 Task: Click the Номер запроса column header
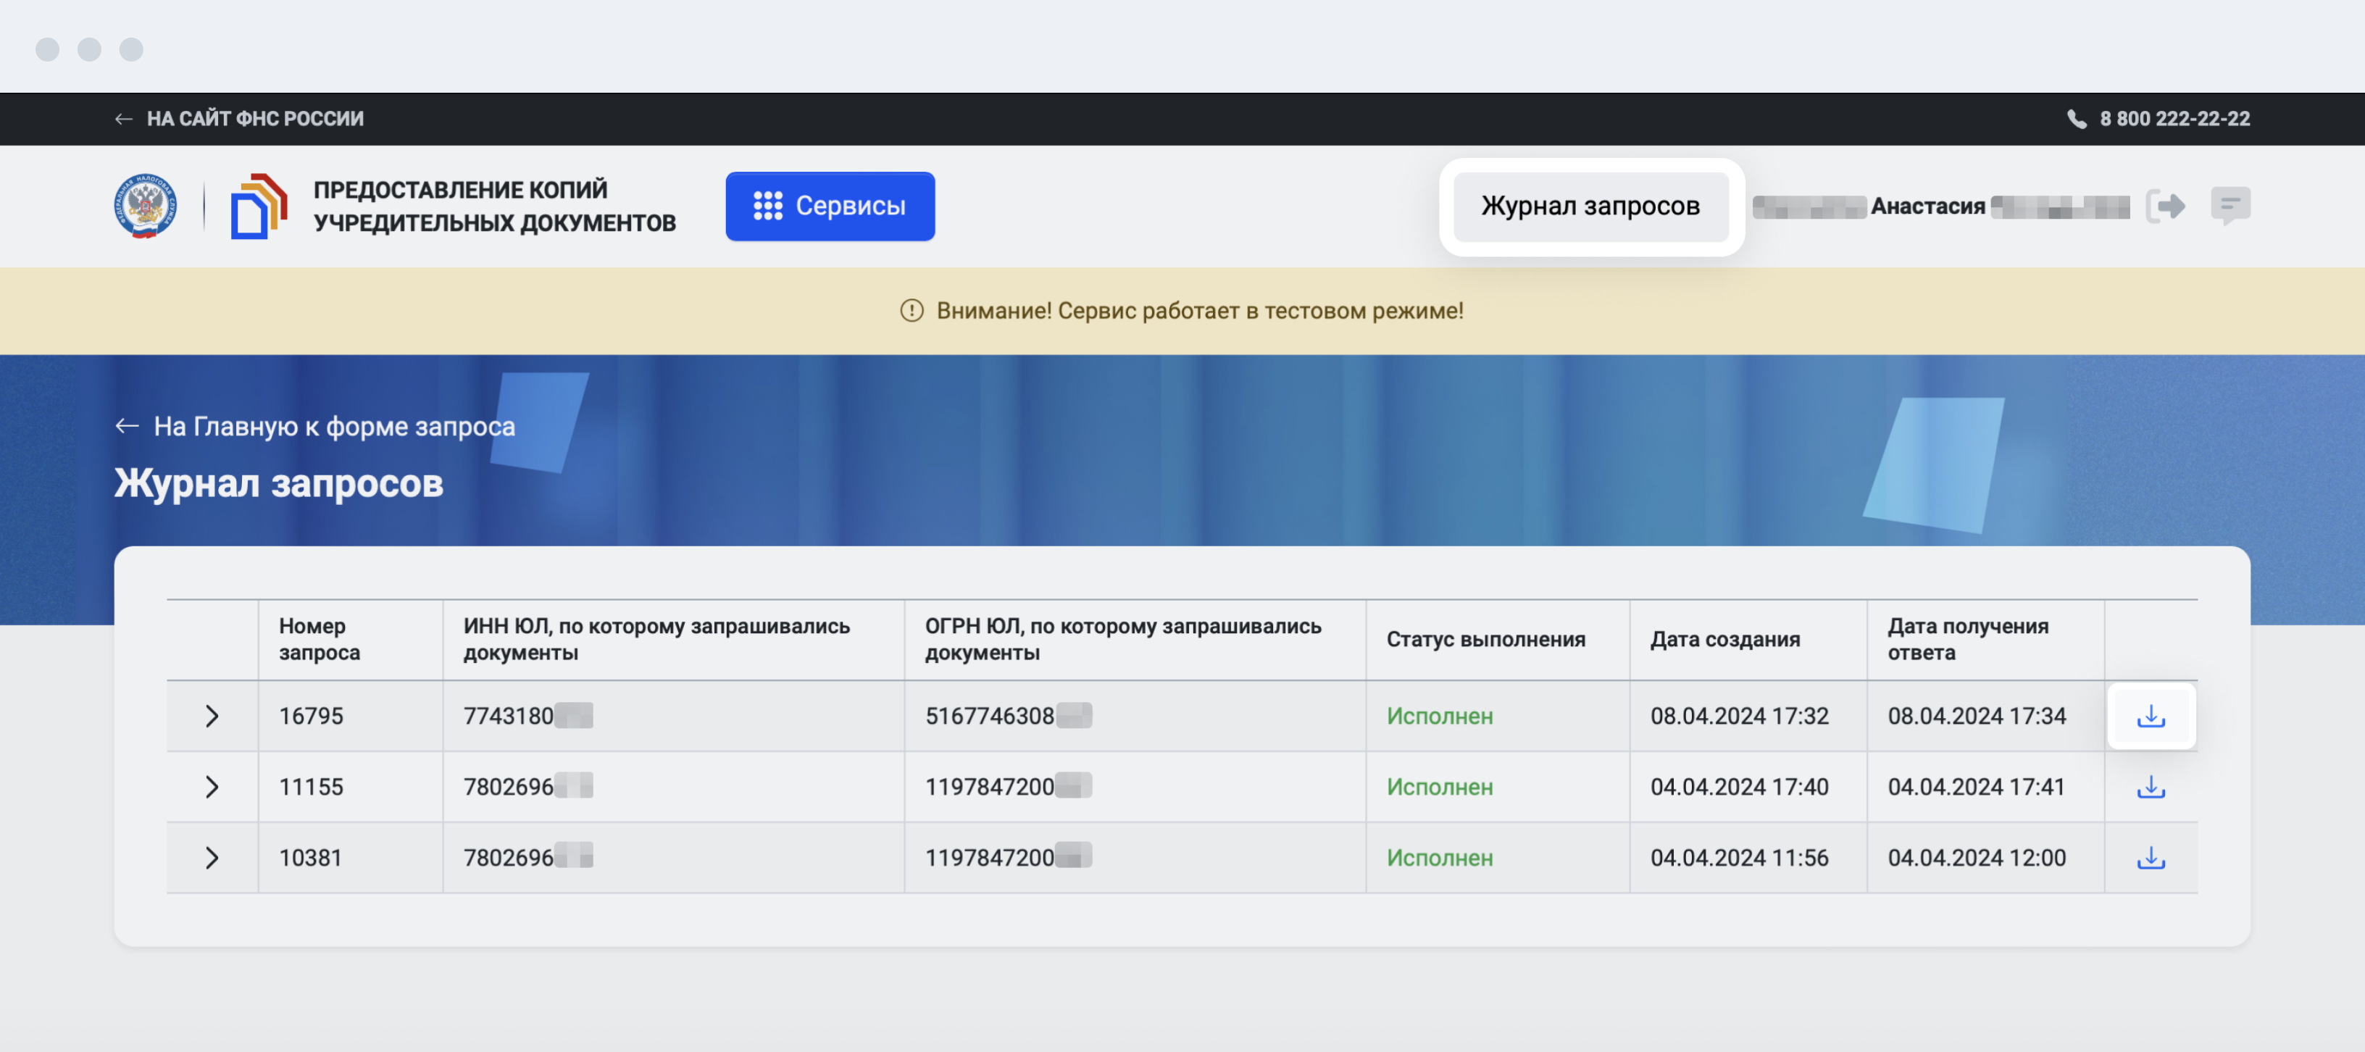(x=319, y=639)
